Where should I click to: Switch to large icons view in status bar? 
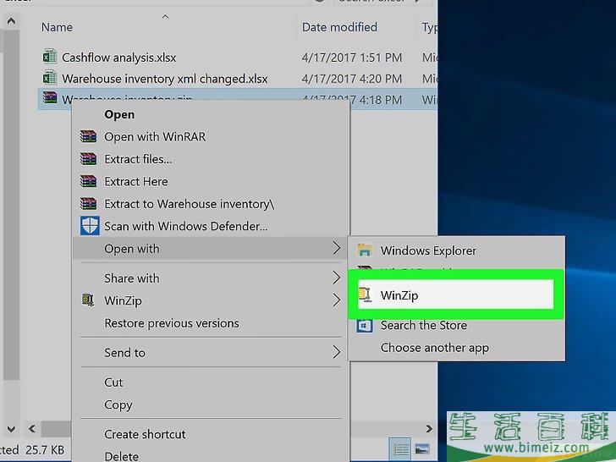[x=422, y=448]
